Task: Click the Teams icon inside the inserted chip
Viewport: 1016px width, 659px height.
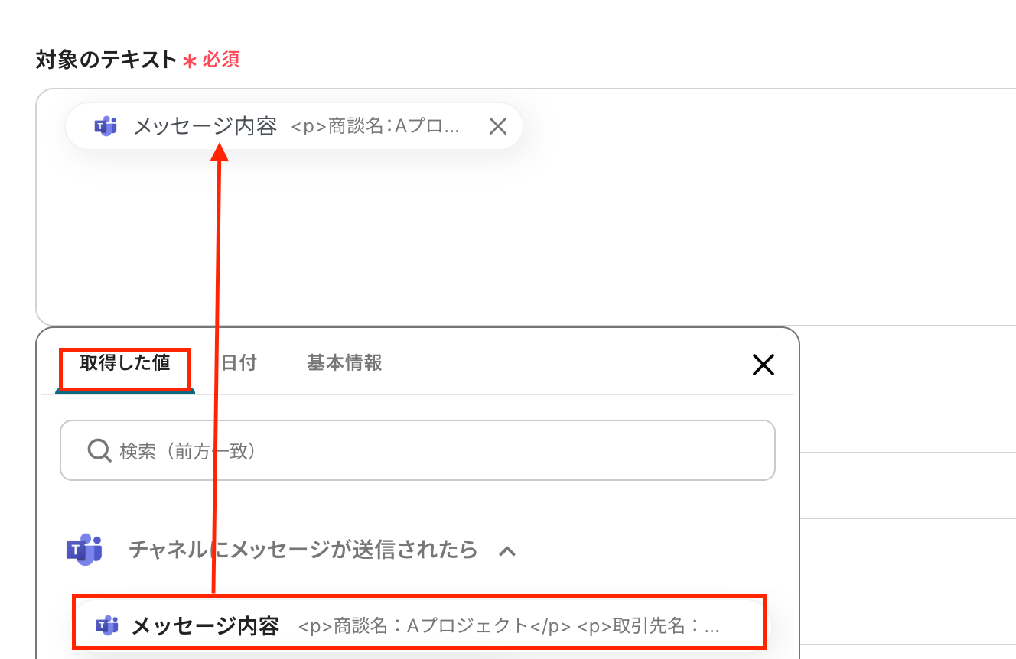Action: [x=106, y=126]
